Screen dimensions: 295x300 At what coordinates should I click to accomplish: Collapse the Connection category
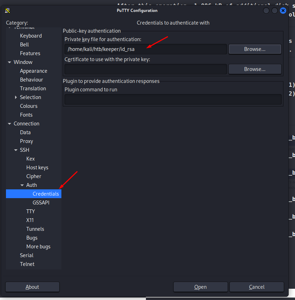click(9, 124)
